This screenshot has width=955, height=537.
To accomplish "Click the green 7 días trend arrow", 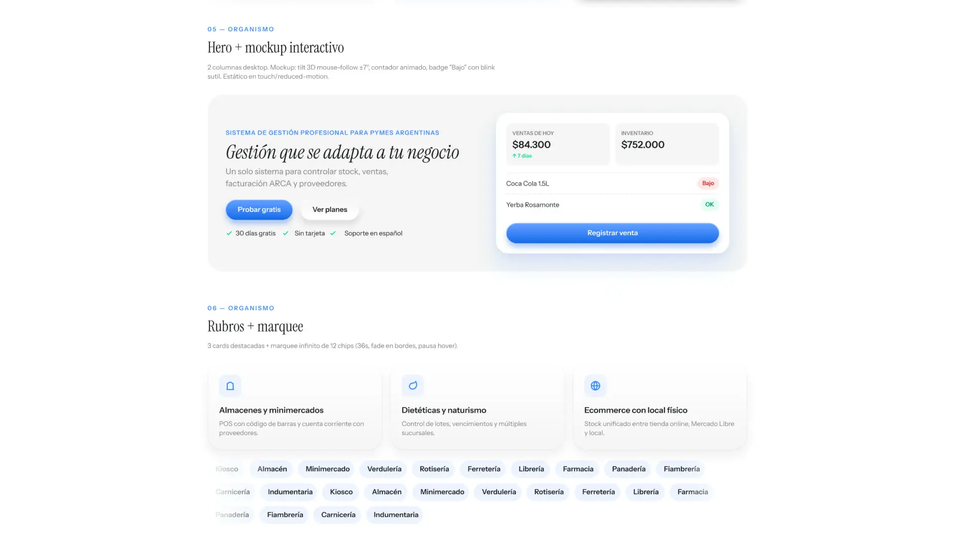I will (514, 156).
